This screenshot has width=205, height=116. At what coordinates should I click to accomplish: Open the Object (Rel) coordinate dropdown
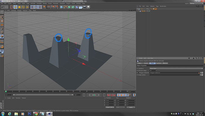[110, 107]
